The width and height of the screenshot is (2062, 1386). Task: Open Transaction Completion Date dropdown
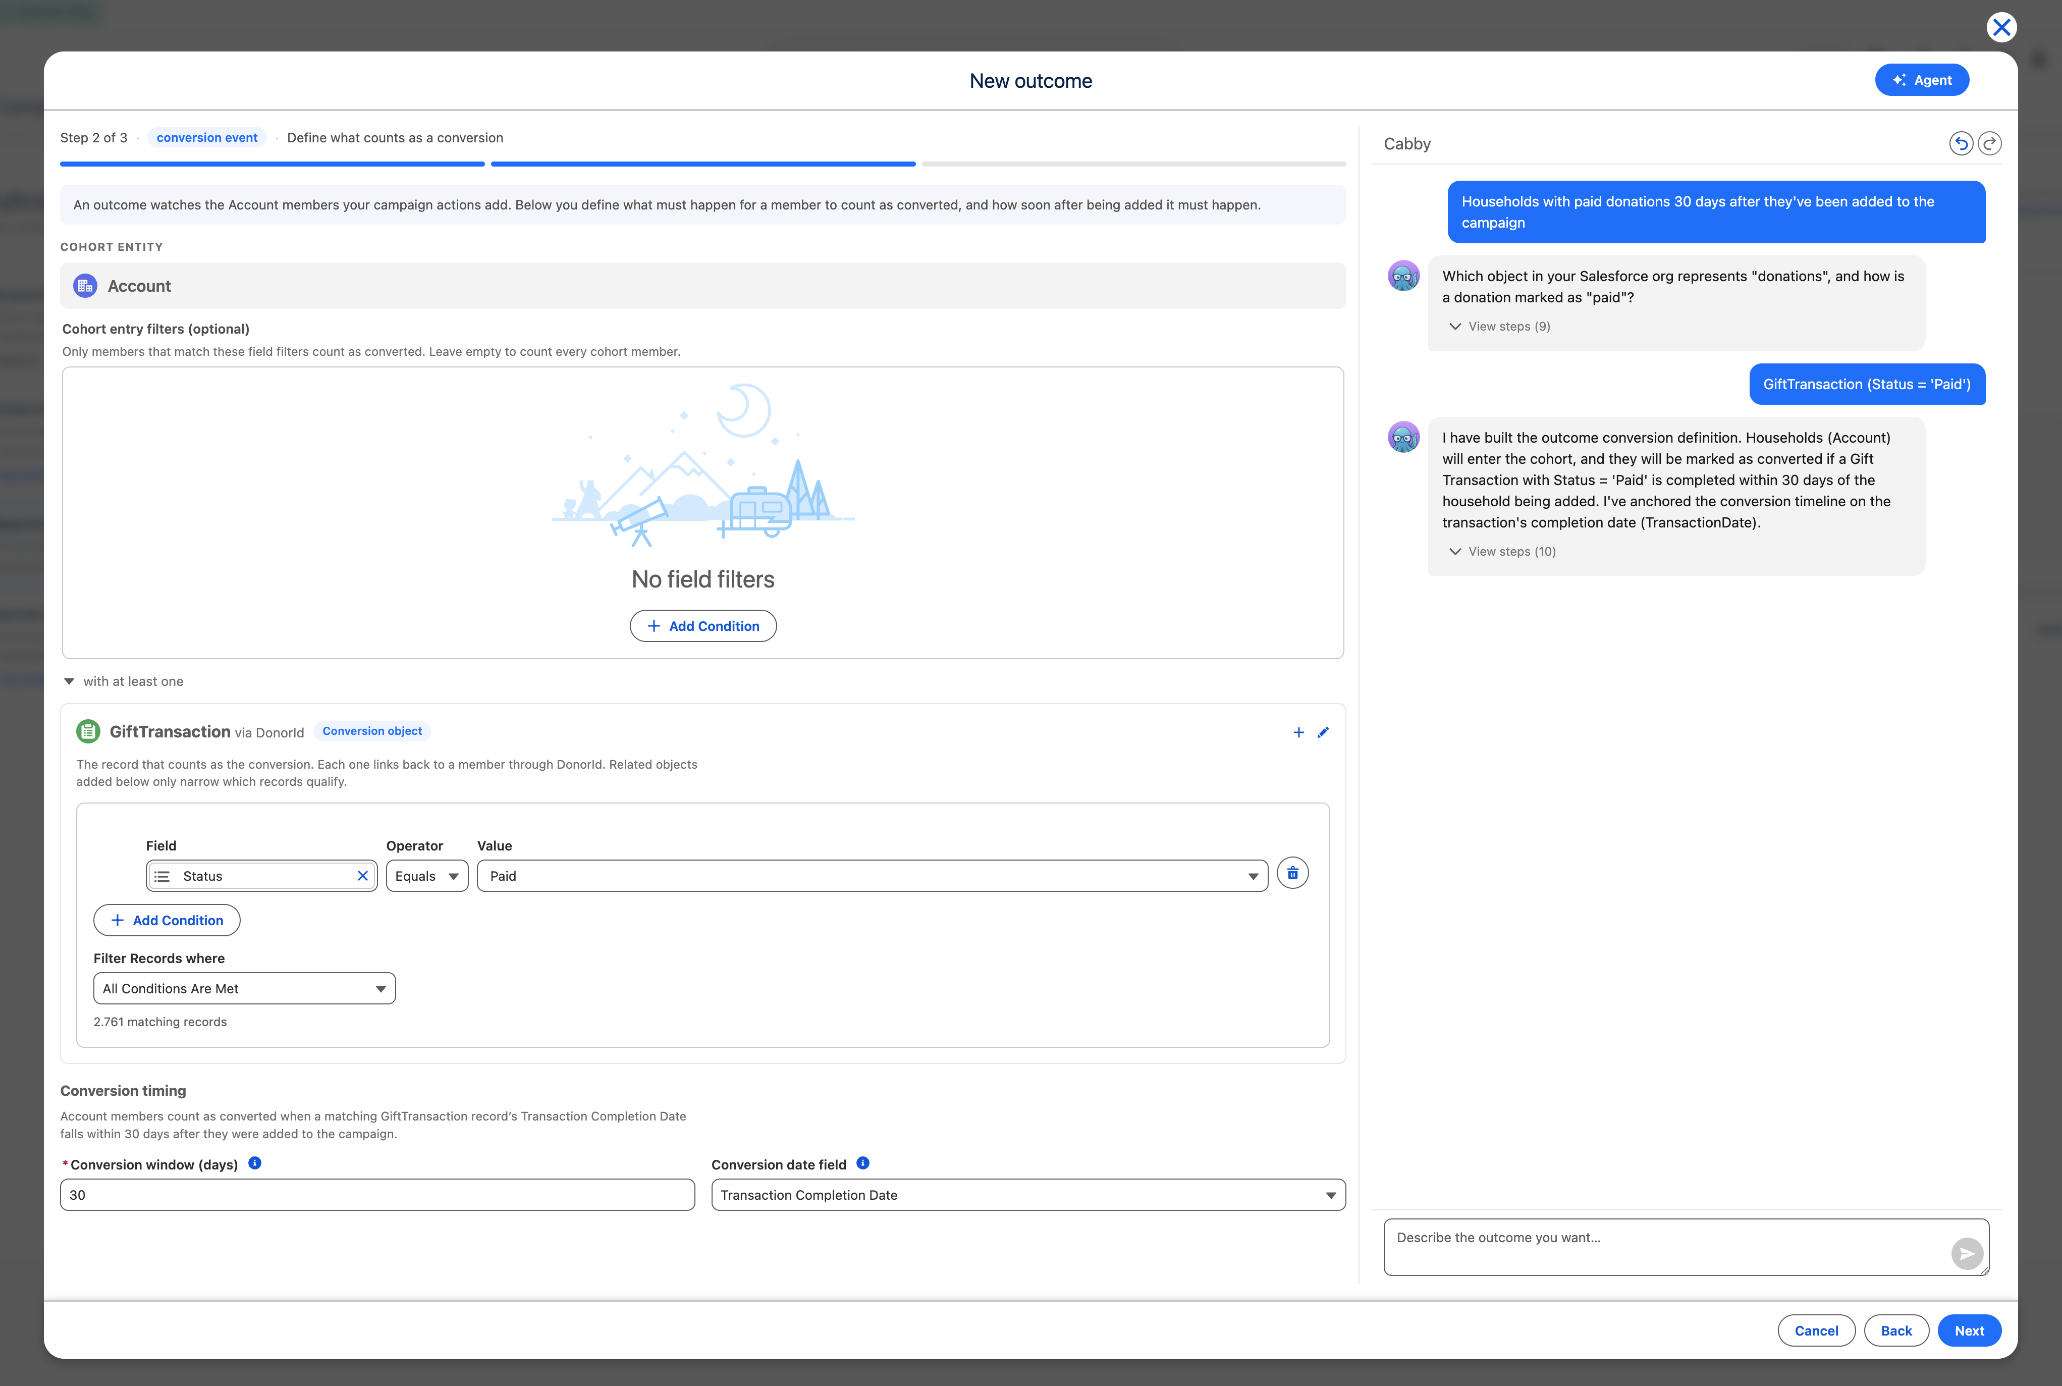[1029, 1195]
